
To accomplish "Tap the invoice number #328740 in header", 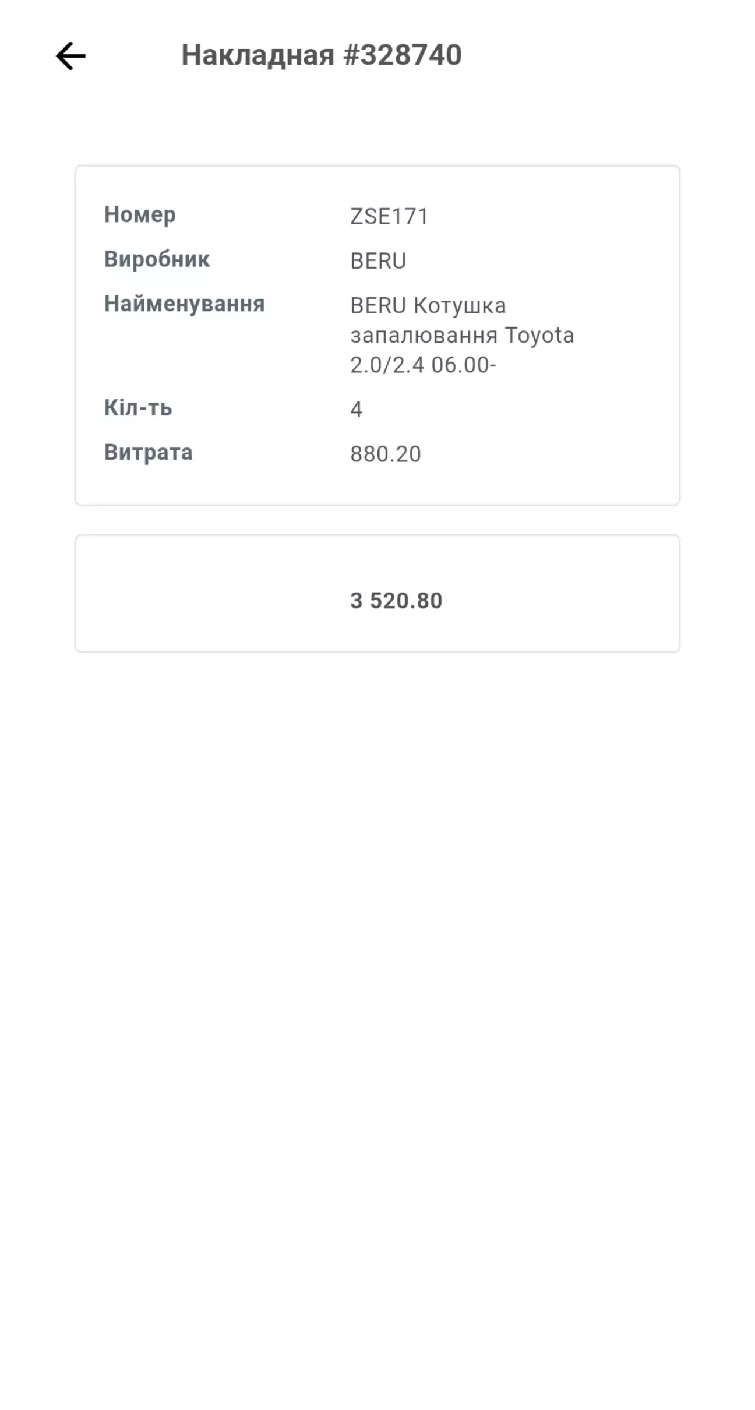I will pyautogui.click(x=403, y=55).
